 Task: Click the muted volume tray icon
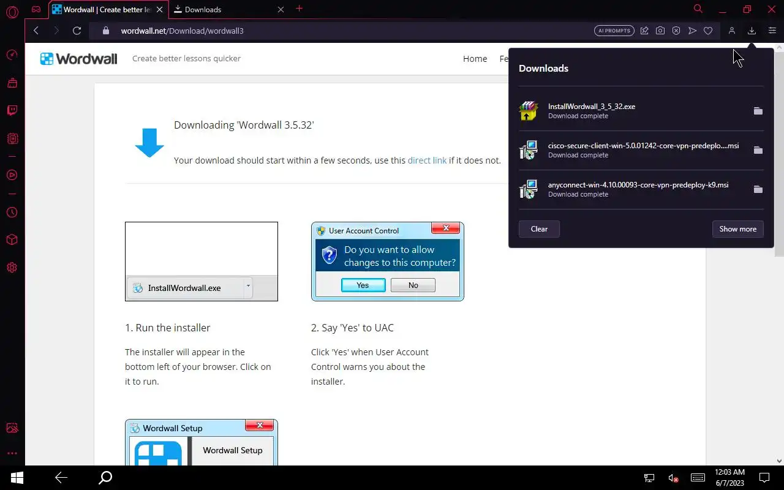(x=673, y=478)
